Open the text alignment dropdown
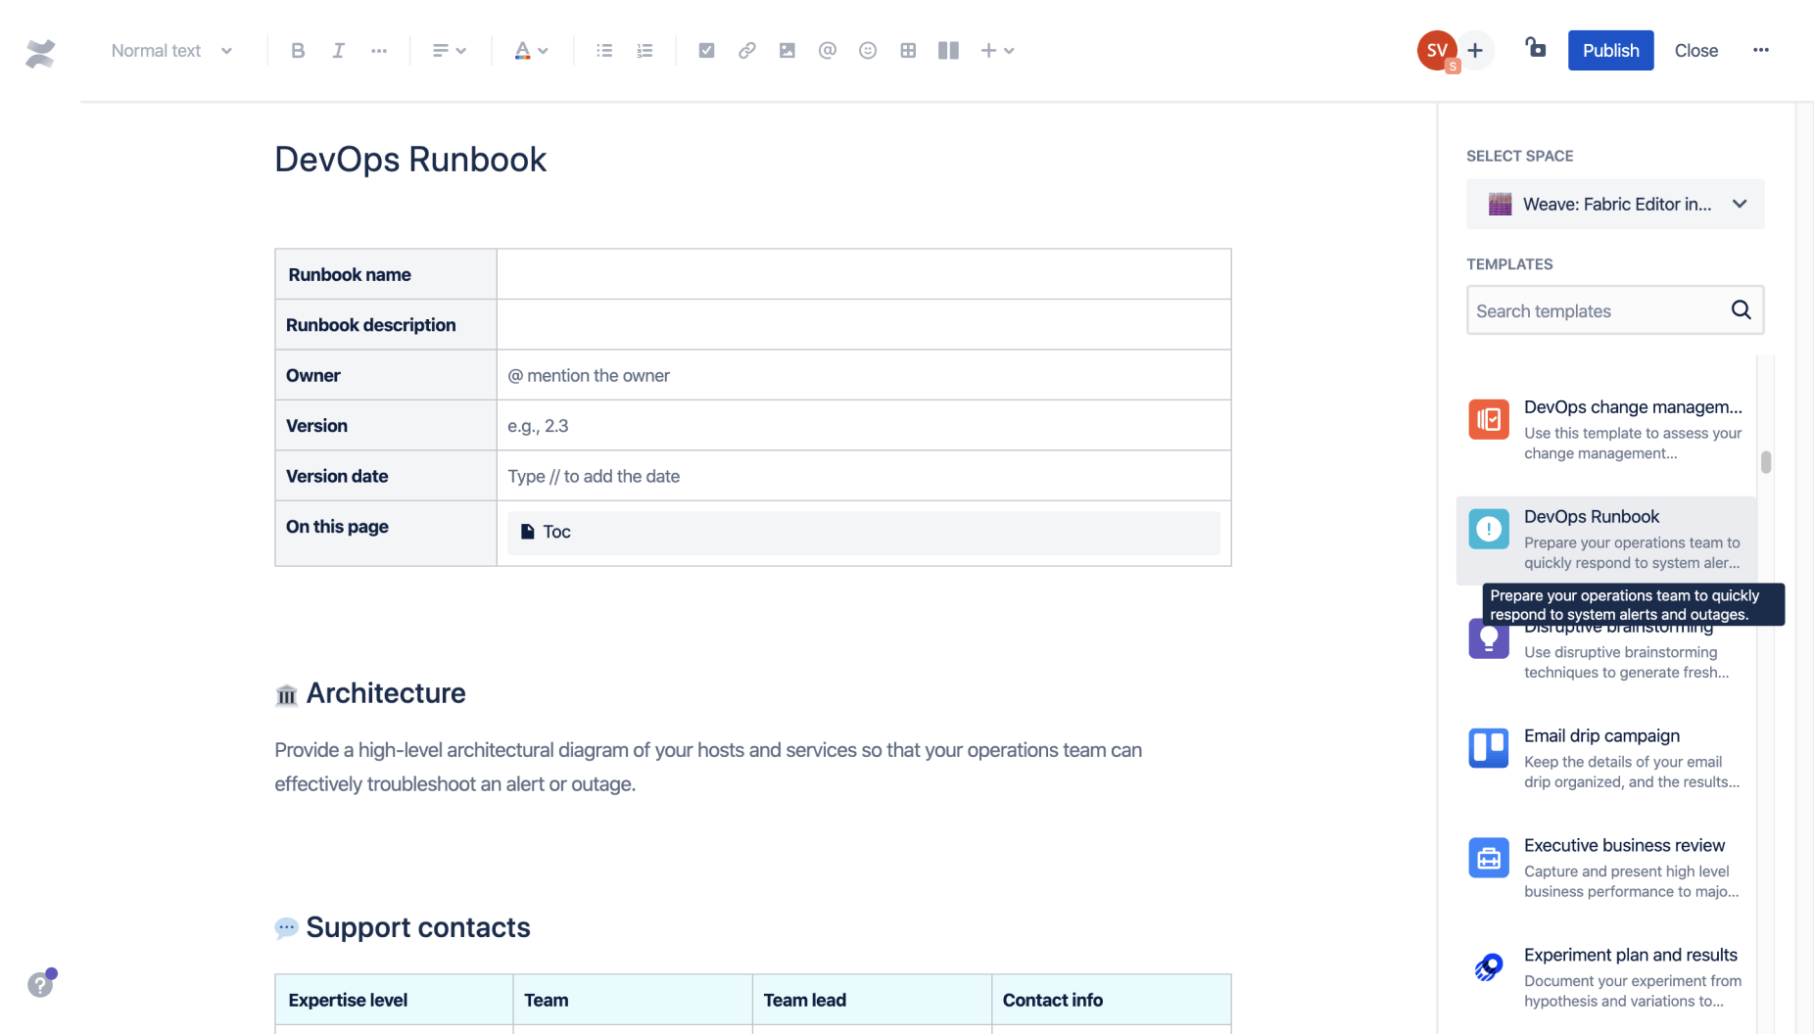1814x1034 pixels. 448,50
